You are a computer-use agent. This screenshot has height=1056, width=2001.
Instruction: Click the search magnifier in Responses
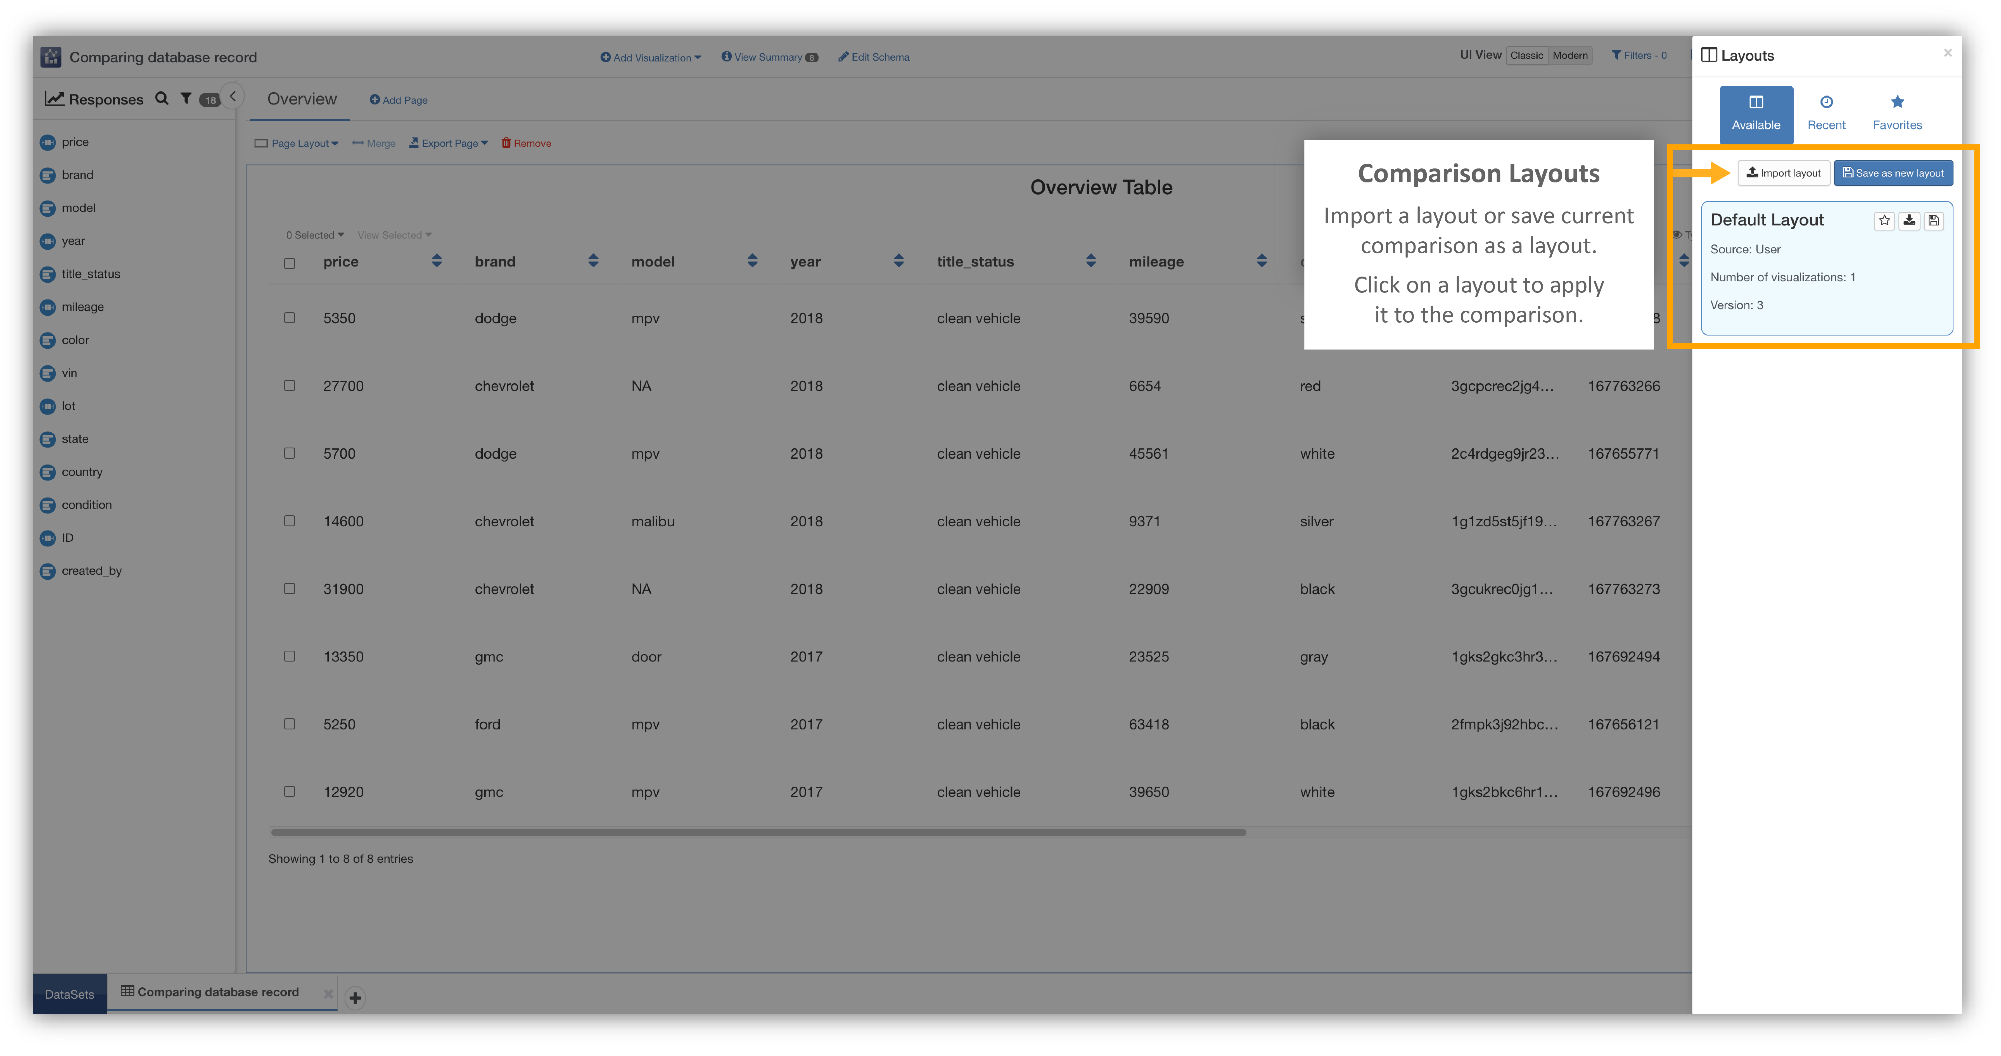162,99
